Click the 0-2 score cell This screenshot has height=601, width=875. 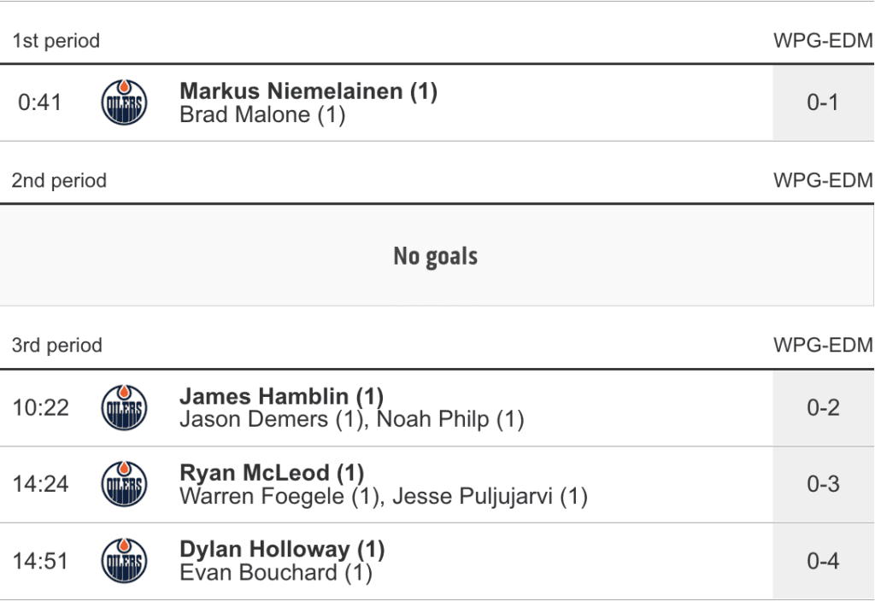pos(823,408)
